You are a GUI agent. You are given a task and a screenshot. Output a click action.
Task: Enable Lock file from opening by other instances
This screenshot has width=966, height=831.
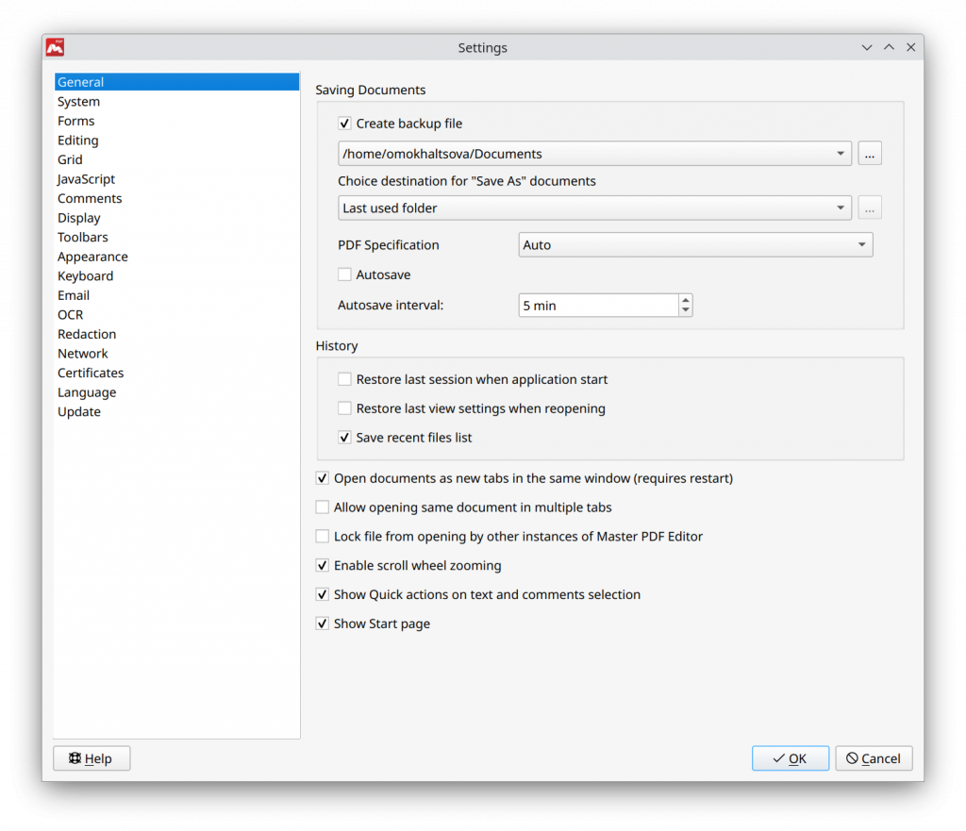tap(323, 536)
